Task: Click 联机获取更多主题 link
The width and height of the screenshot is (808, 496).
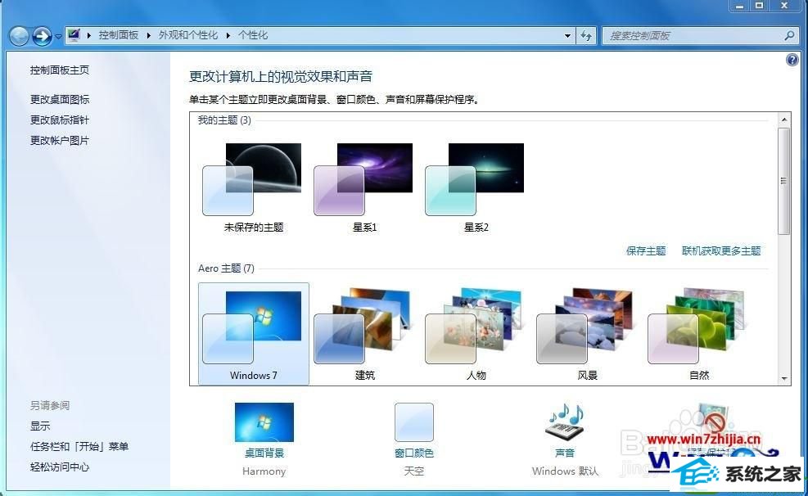Action: 721,250
